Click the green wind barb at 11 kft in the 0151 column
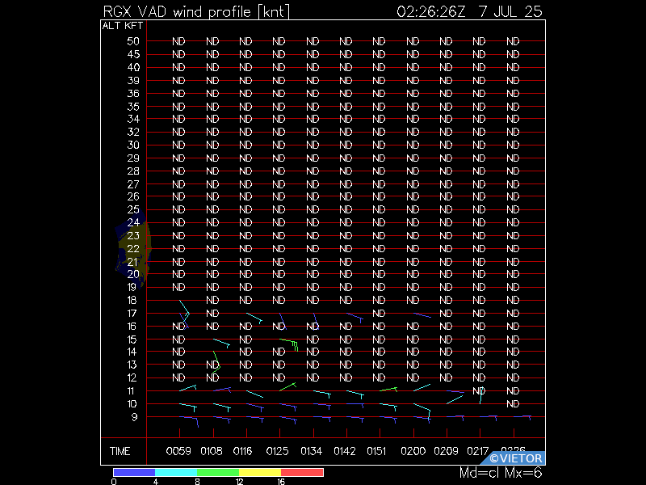 point(388,390)
